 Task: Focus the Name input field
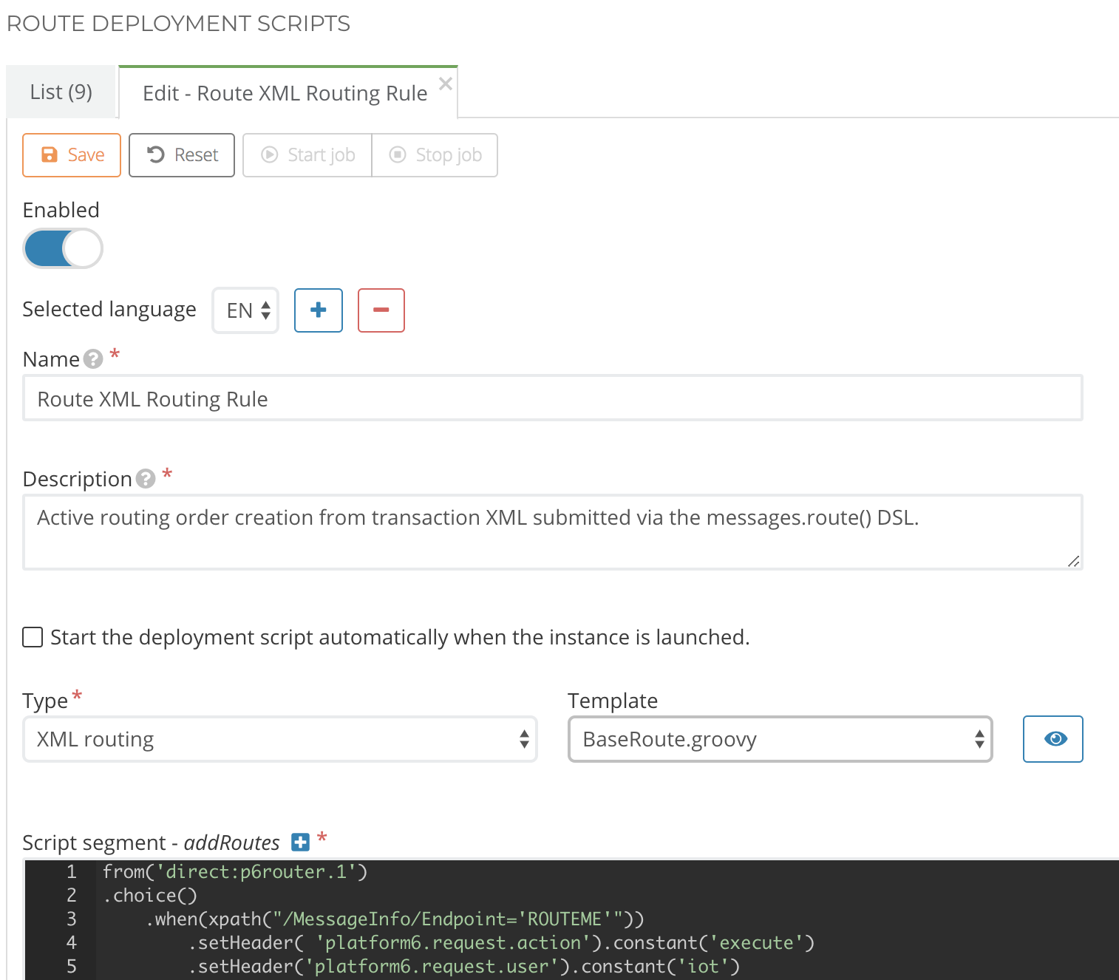point(553,398)
